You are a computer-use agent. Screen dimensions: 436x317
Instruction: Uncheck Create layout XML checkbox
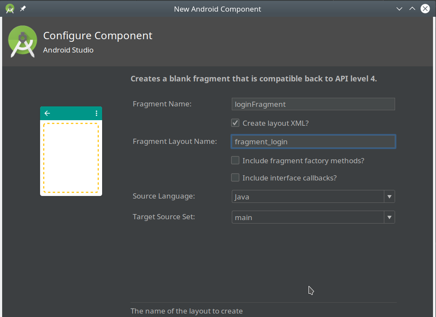(235, 123)
